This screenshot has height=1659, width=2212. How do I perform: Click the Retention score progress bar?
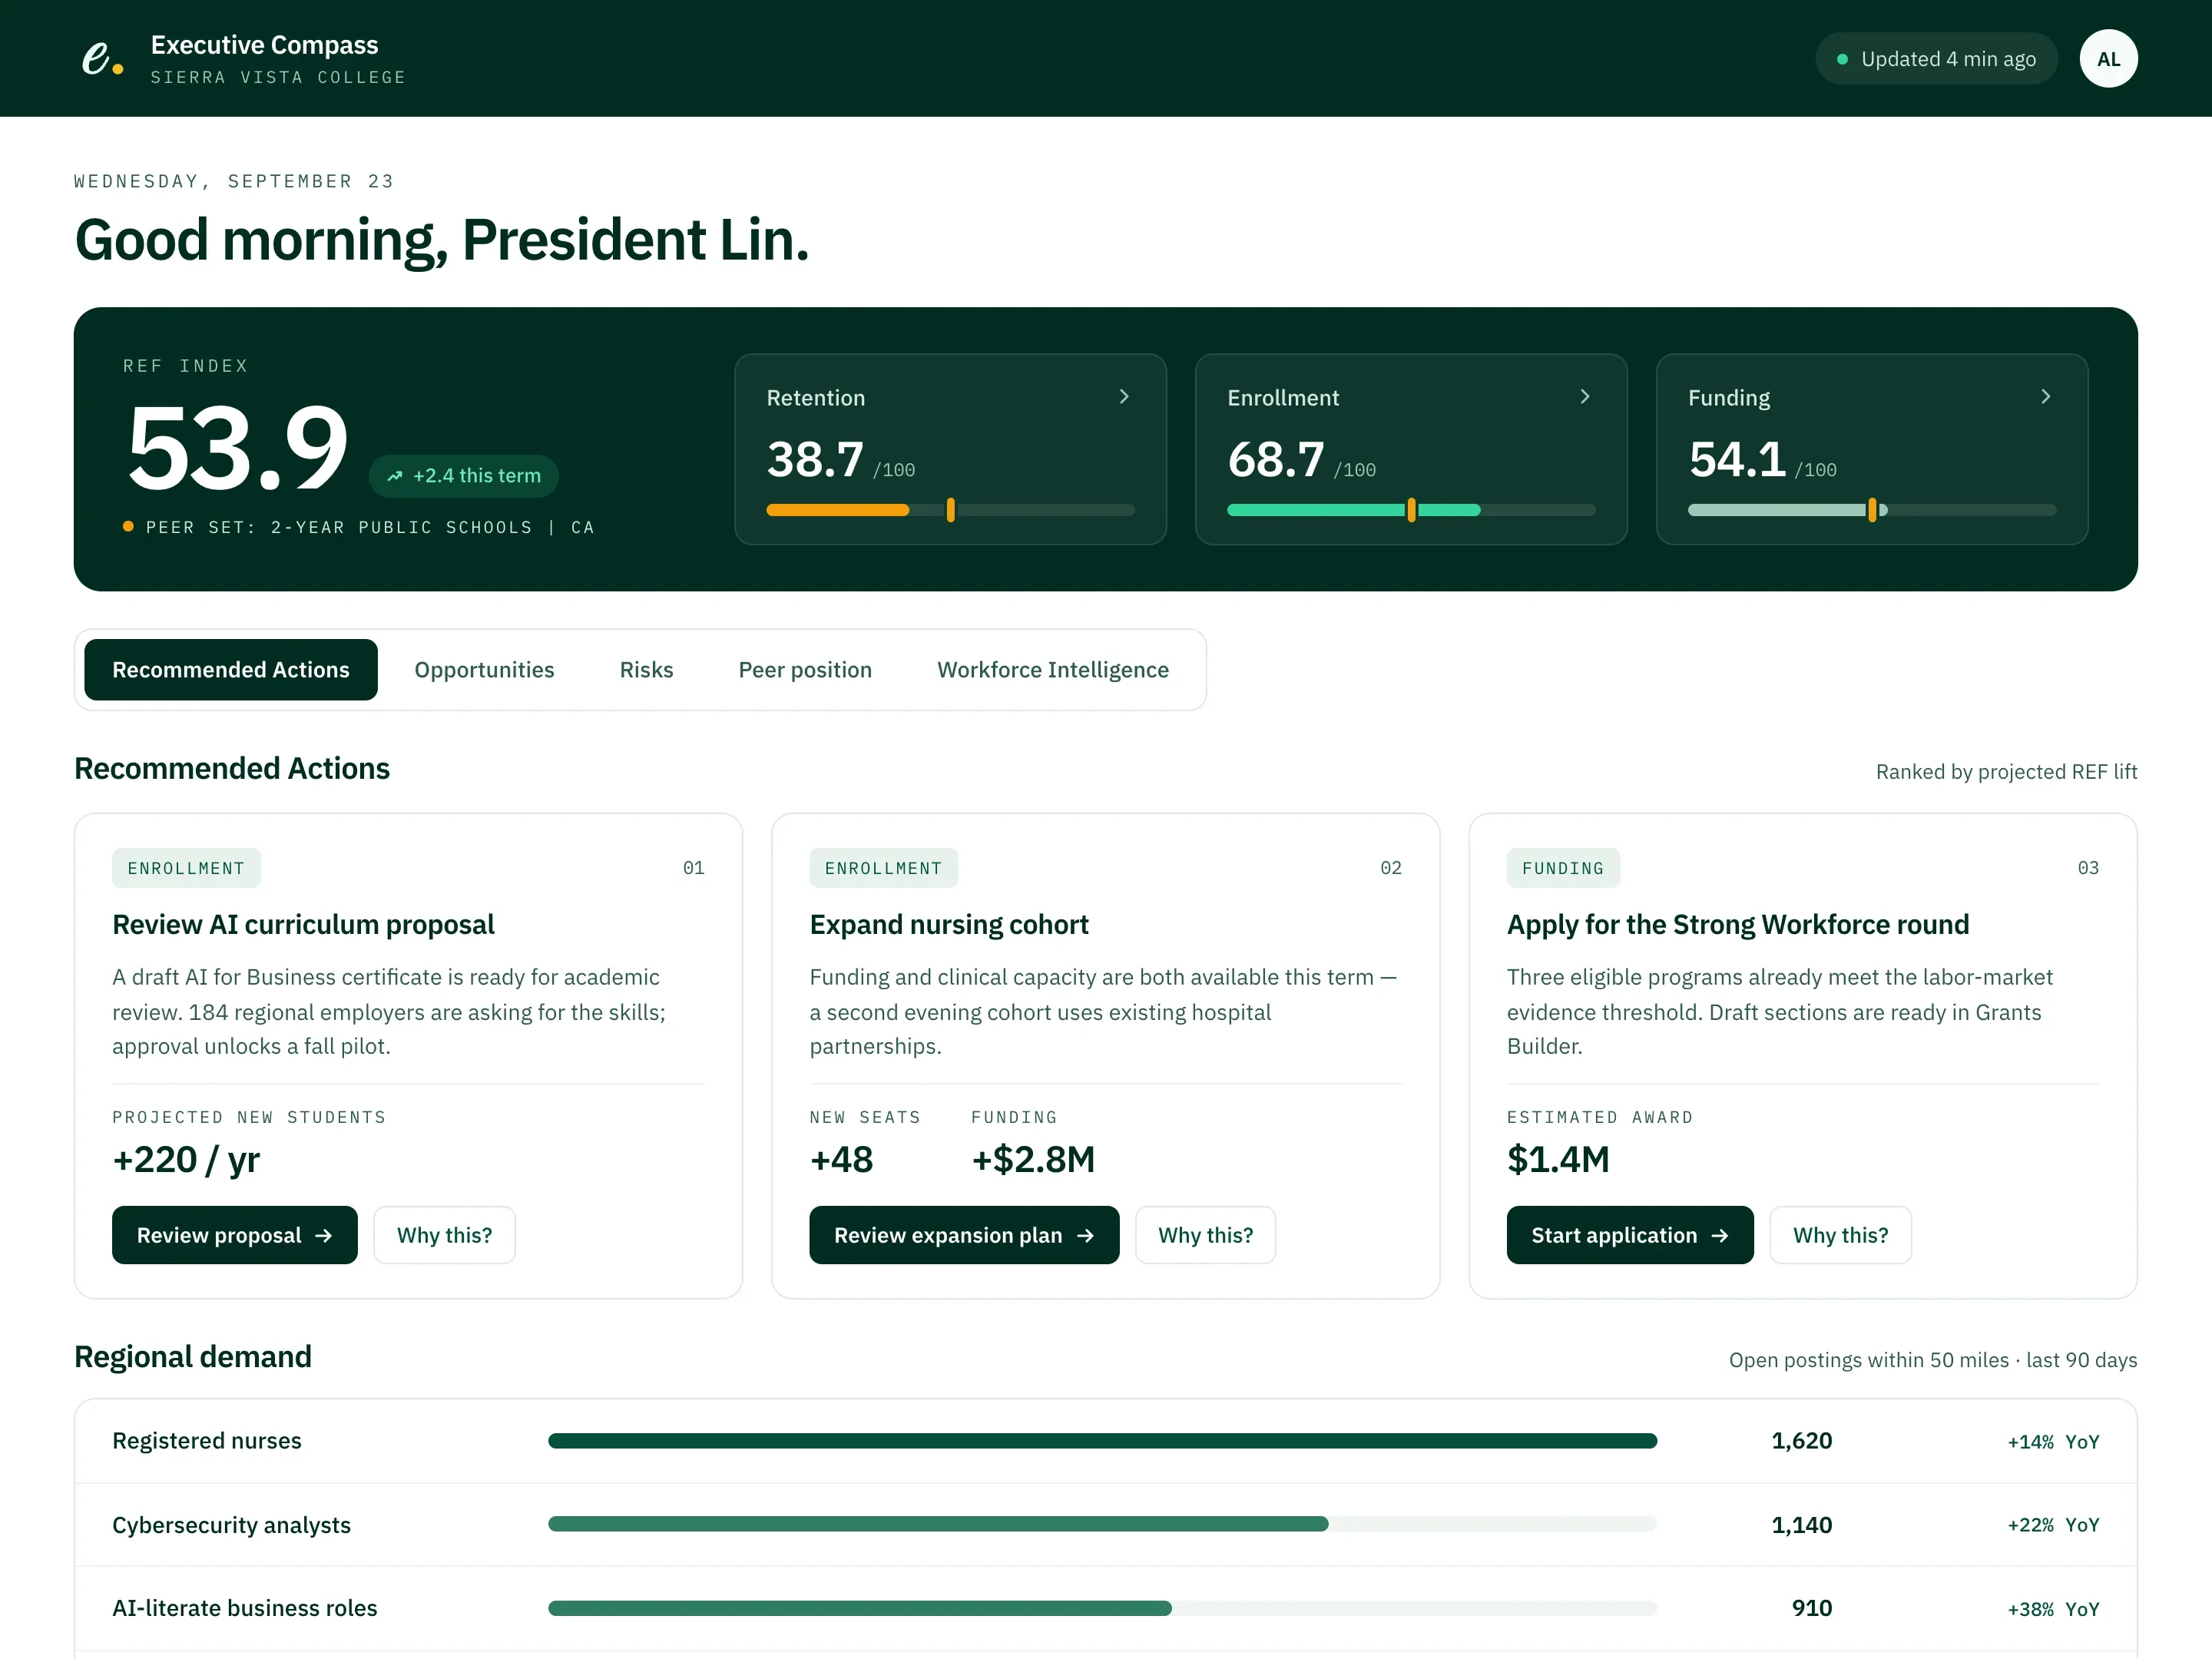950,510
